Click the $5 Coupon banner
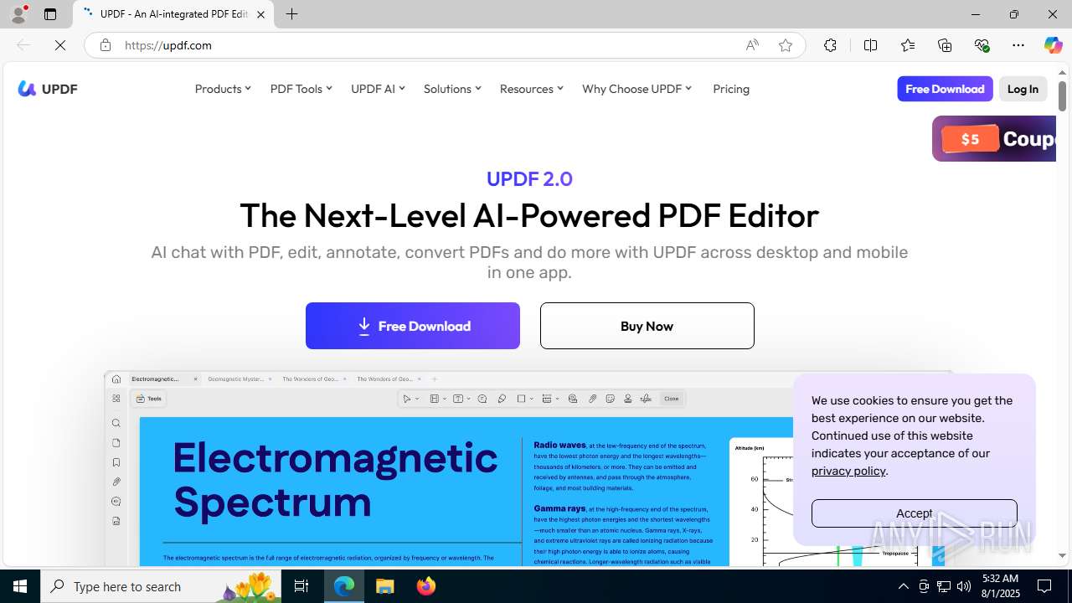The width and height of the screenshot is (1072, 603). click(x=994, y=138)
